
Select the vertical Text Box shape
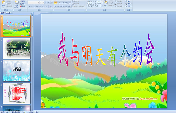pyautogui.click(x=91, y=1)
